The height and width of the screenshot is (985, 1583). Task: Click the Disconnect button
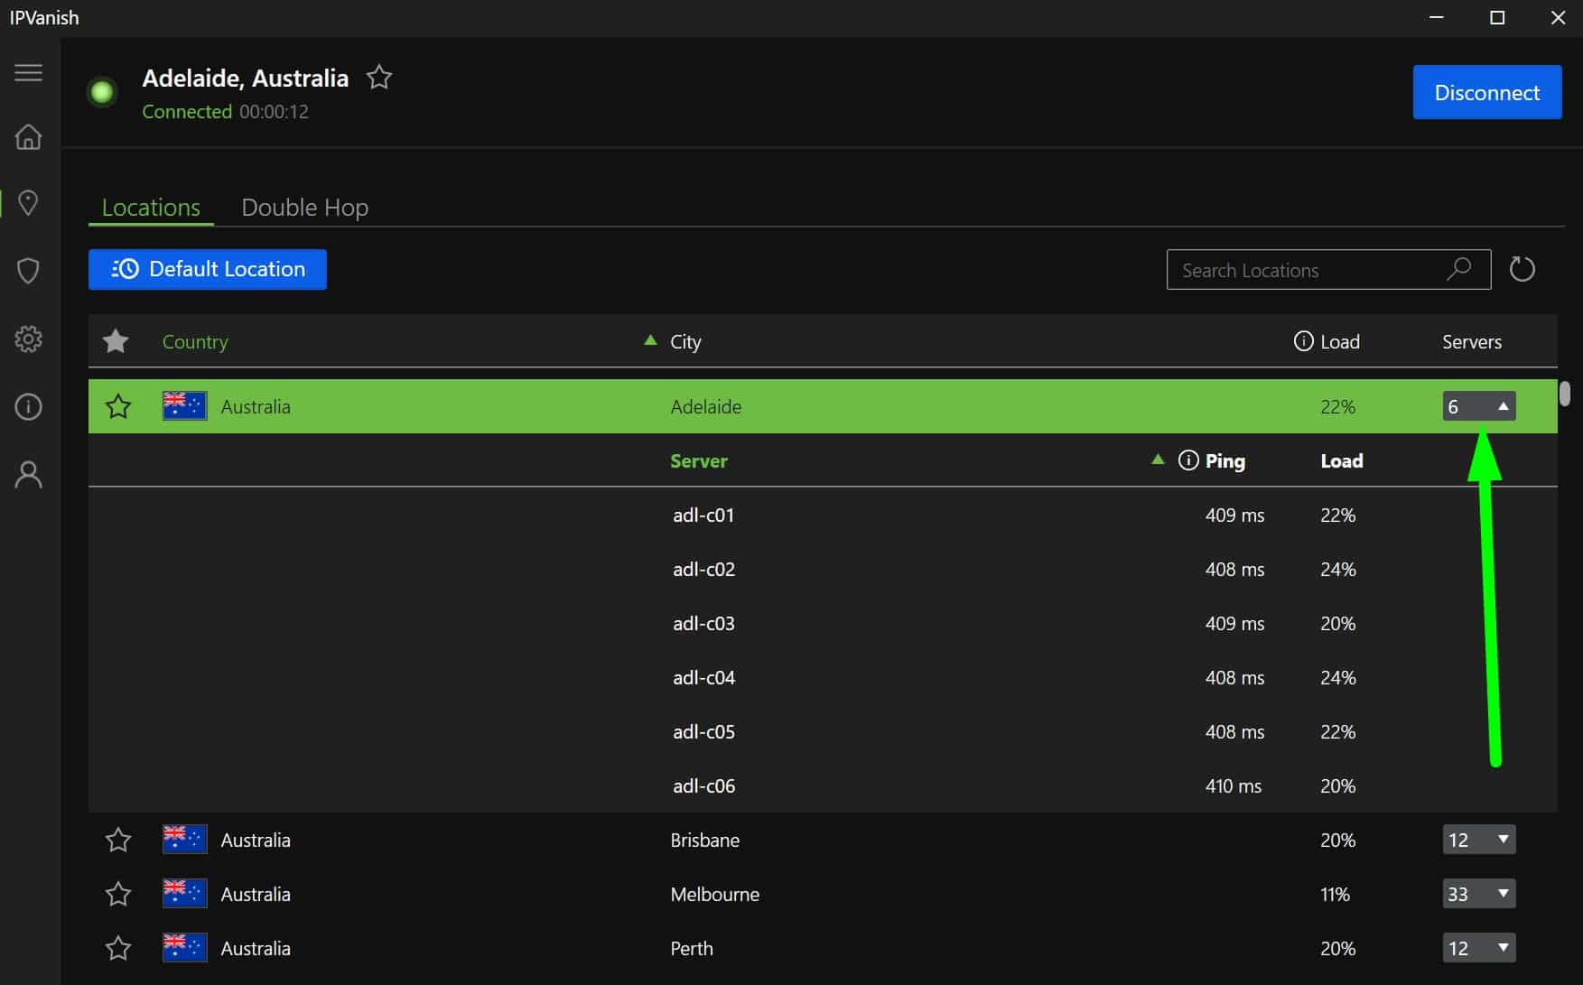(x=1487, y=92)
